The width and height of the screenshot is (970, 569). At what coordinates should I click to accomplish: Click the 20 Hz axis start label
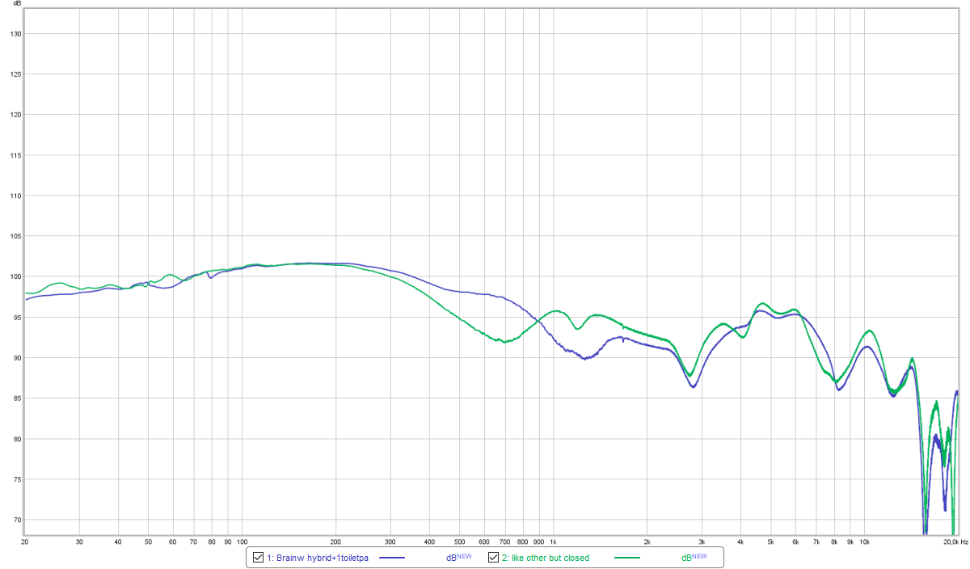click(x=25, y=542)
